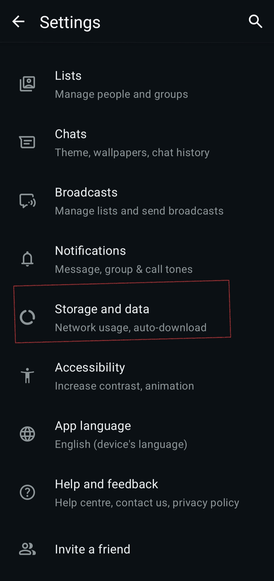Change App language setting
The height and width of the screenshot is (581, 274).
point(121,435)
